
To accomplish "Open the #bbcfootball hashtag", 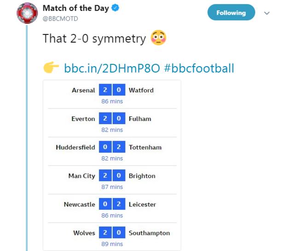I will [x=199, y=68].
